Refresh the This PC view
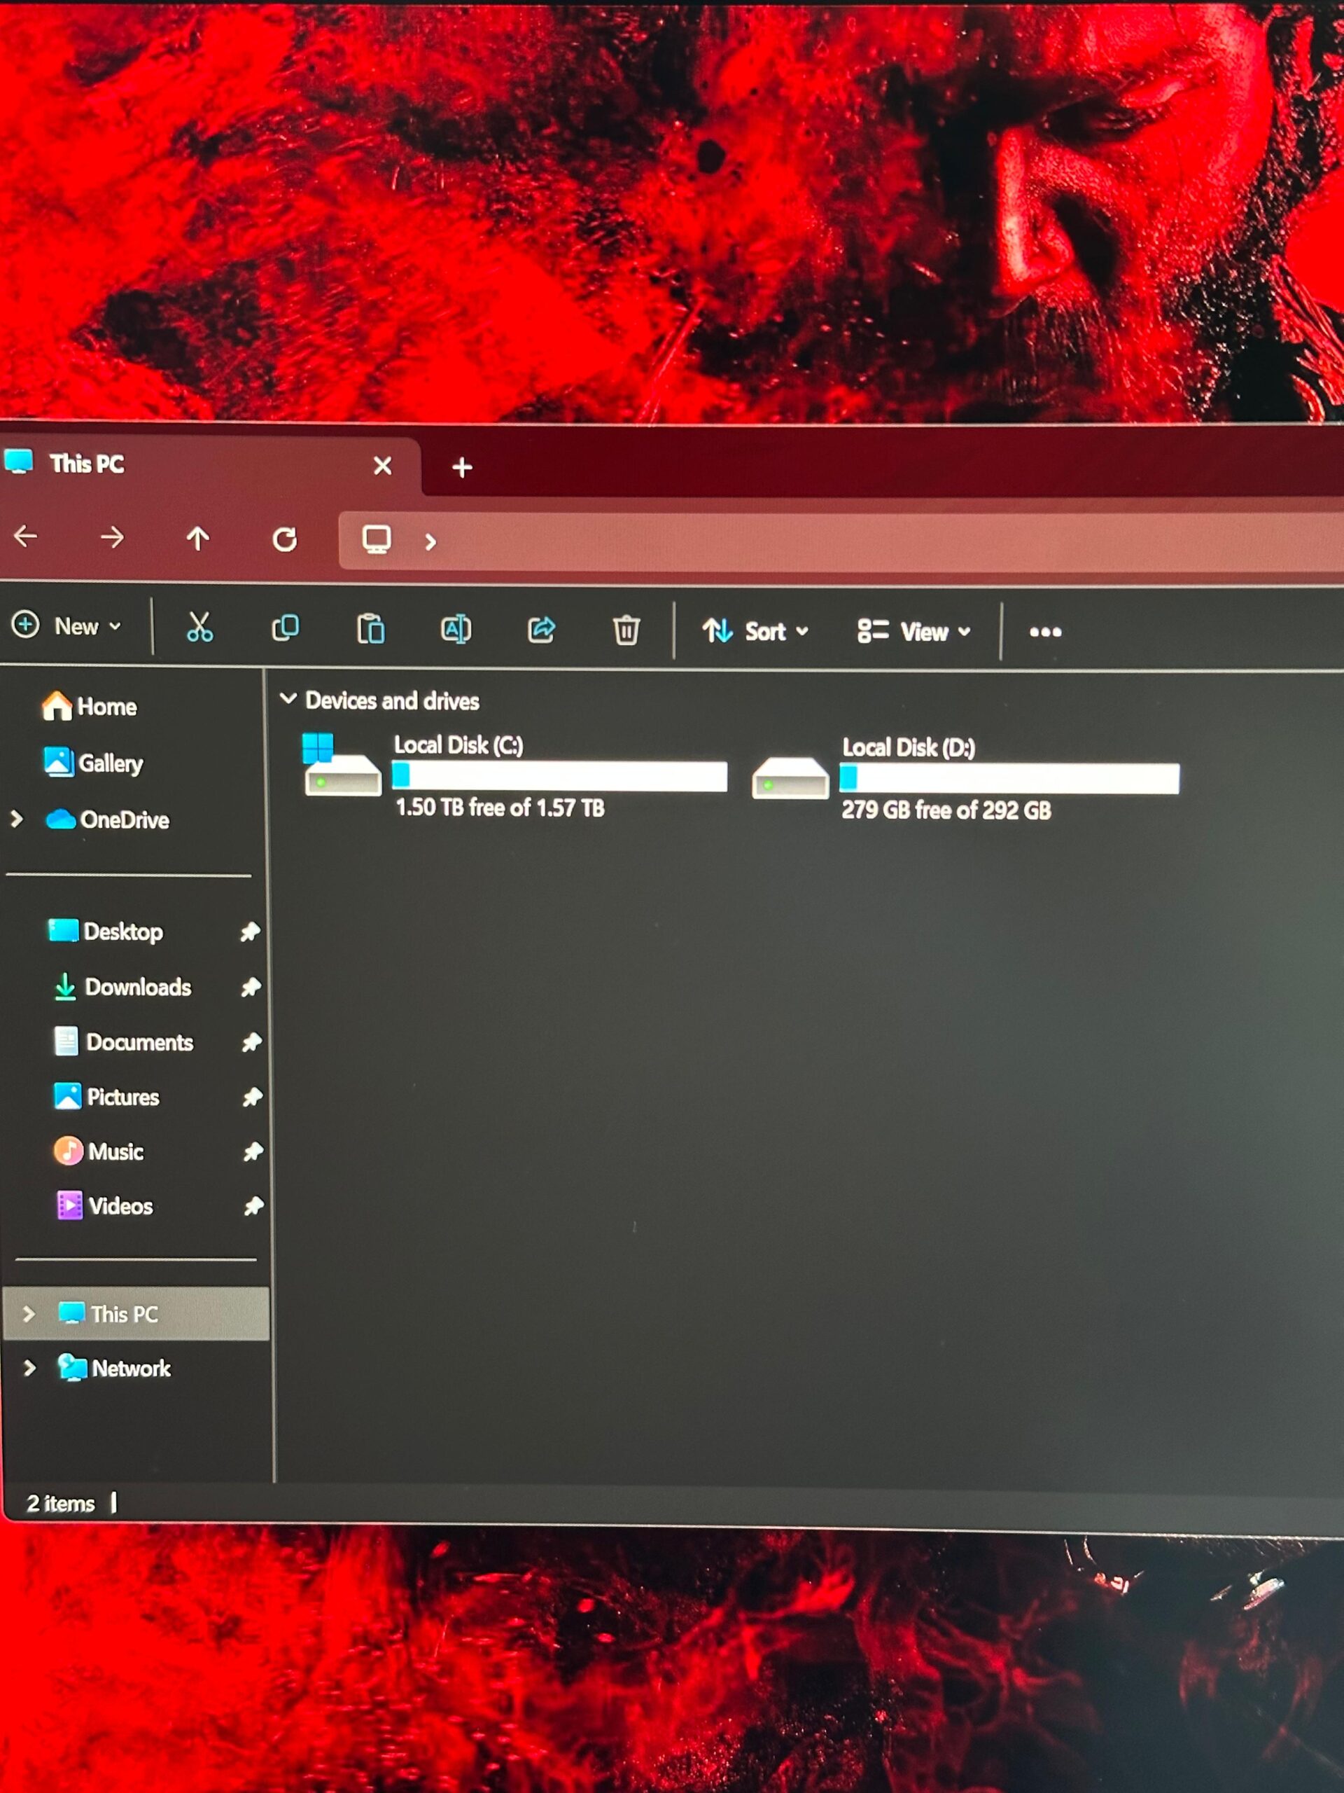This screenshot has height=1793, width=1344. (x=284, y=539)
